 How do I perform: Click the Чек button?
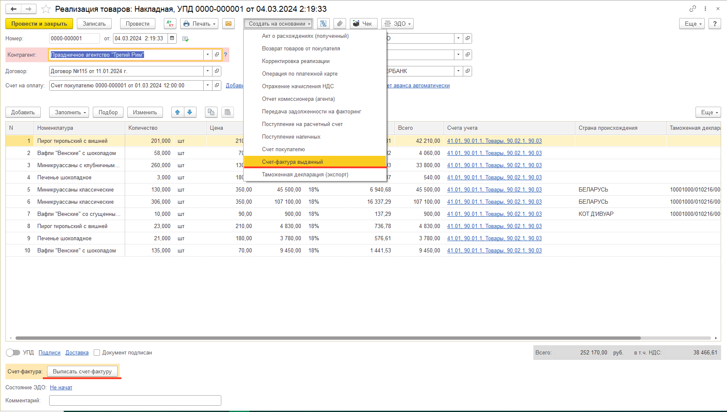click(x=364, y=24)
